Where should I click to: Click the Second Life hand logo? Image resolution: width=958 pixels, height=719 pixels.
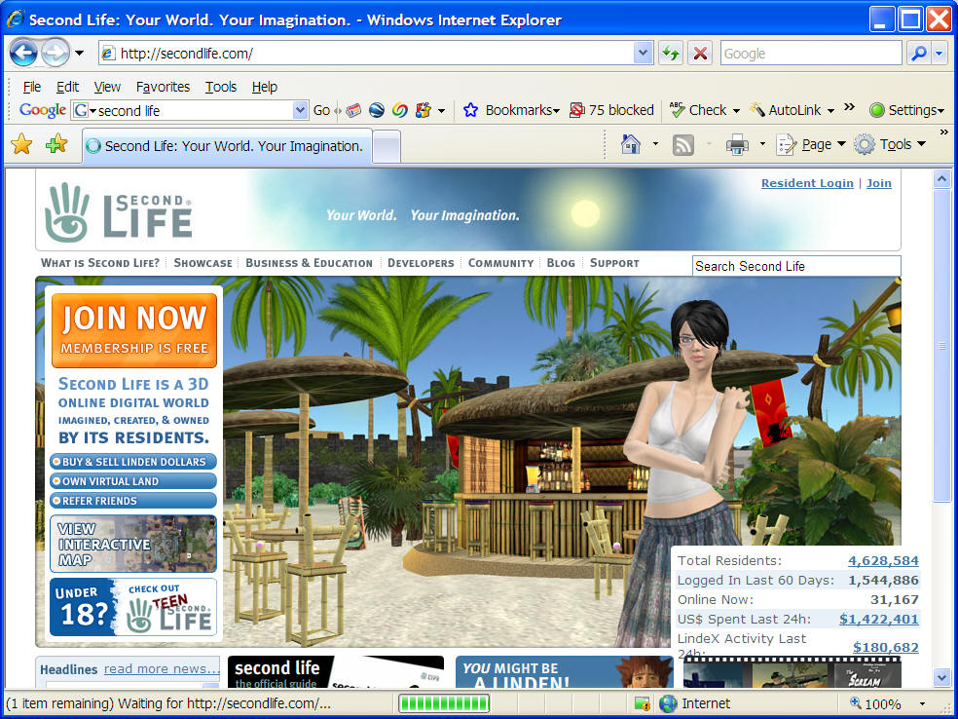[x=66, y=211]
